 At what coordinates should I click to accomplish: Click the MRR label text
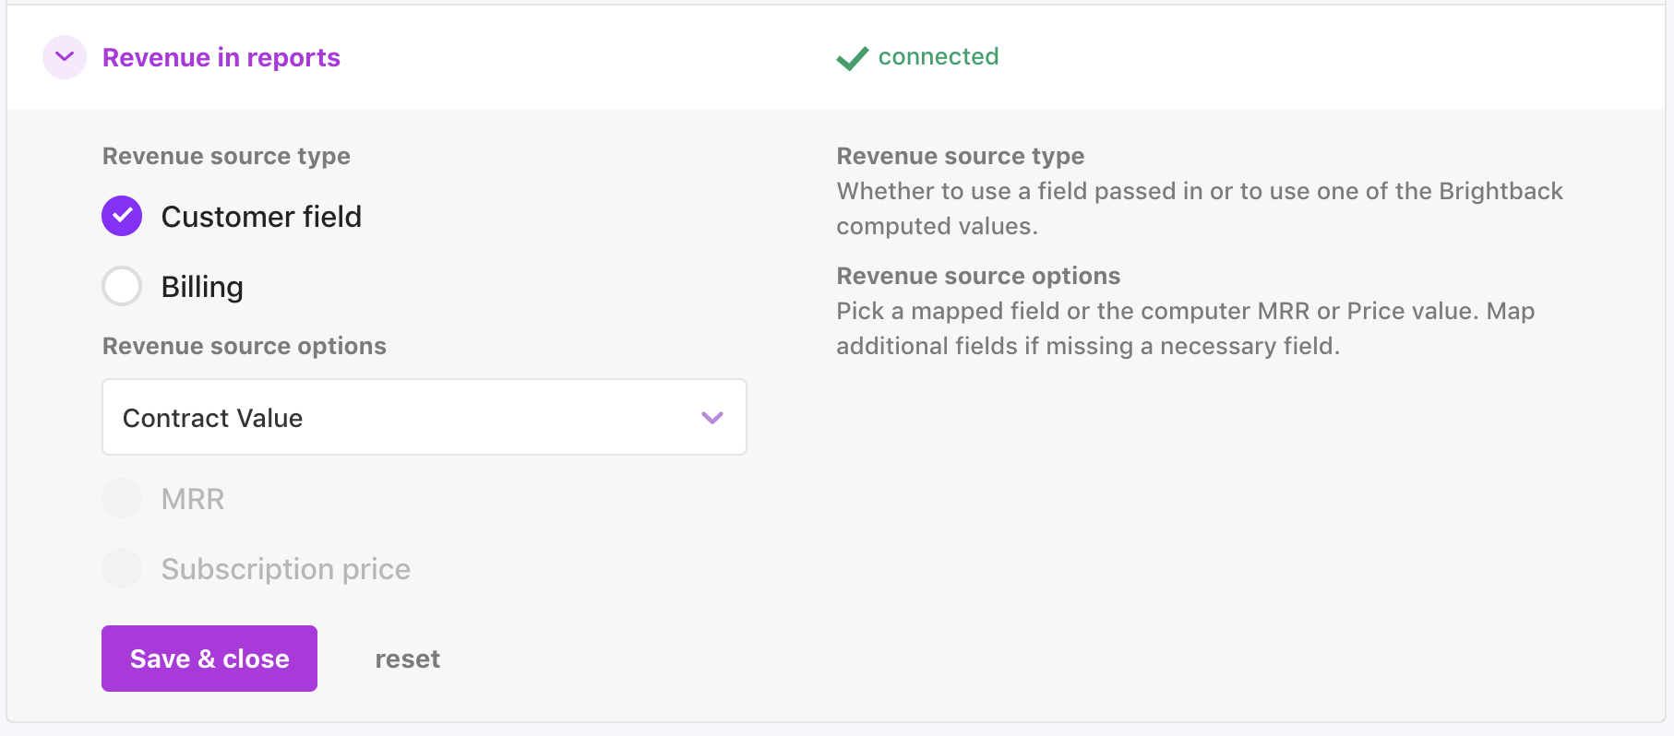tap(193, 499)
